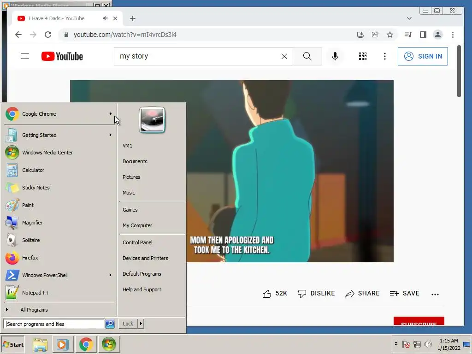Image resolution: width=472 pixels, height=354 pixels.
Task: Open the YouTube apps grid icon
Action: (363, 56)
